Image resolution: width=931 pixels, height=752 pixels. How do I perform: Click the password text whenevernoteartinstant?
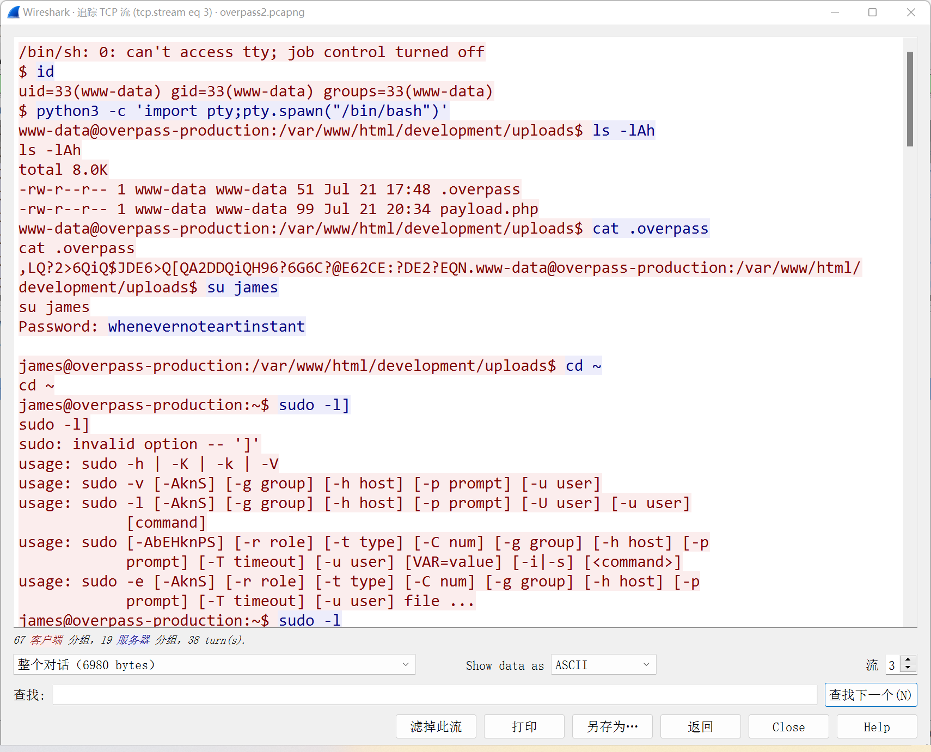pos(206,327)
